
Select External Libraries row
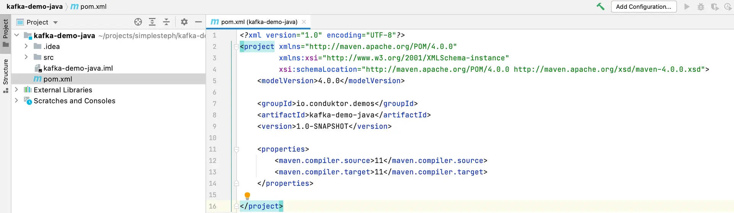[108, 90]
